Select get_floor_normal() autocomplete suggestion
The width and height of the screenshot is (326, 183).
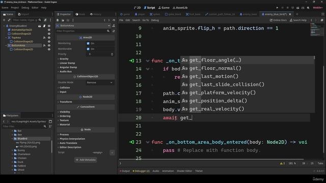pos(248,68)
